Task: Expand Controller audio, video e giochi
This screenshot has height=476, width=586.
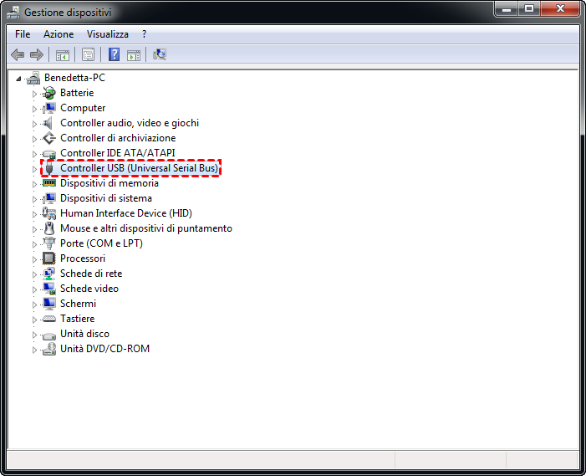Action: click(34, 124)
